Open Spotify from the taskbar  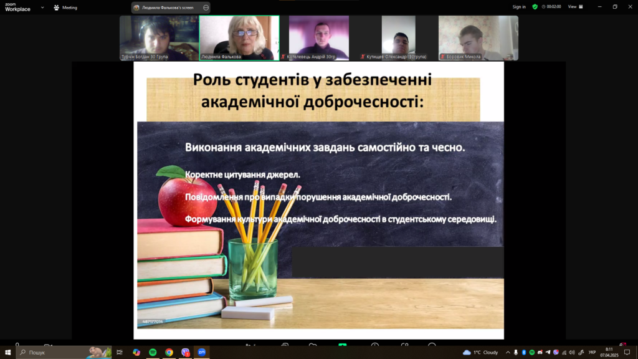point(153,352)
